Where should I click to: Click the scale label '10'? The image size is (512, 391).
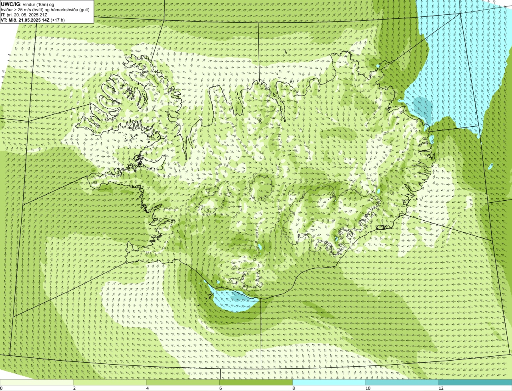coord(368,388)
